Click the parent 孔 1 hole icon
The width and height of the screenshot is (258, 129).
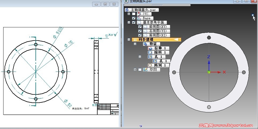150,57
